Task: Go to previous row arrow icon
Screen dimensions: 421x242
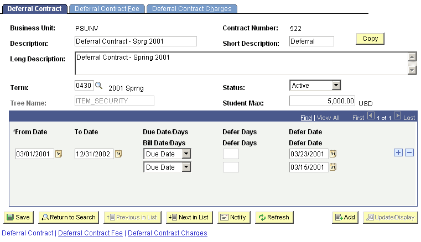Action: (371, 116)
